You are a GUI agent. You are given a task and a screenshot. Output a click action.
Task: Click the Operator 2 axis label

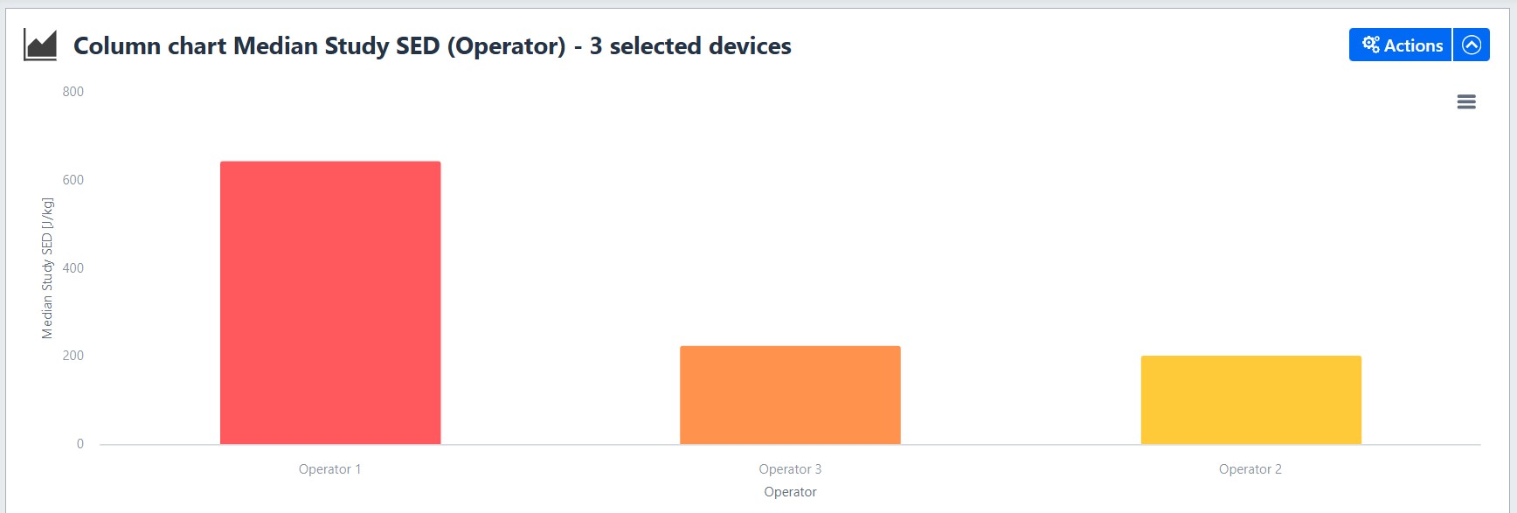(x=1250, y=469)
